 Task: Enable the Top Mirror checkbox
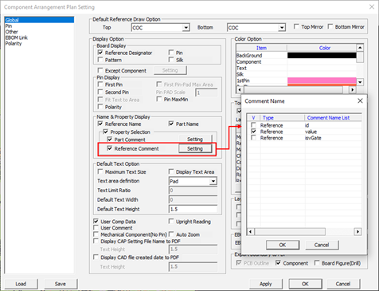tap(296, 27)
